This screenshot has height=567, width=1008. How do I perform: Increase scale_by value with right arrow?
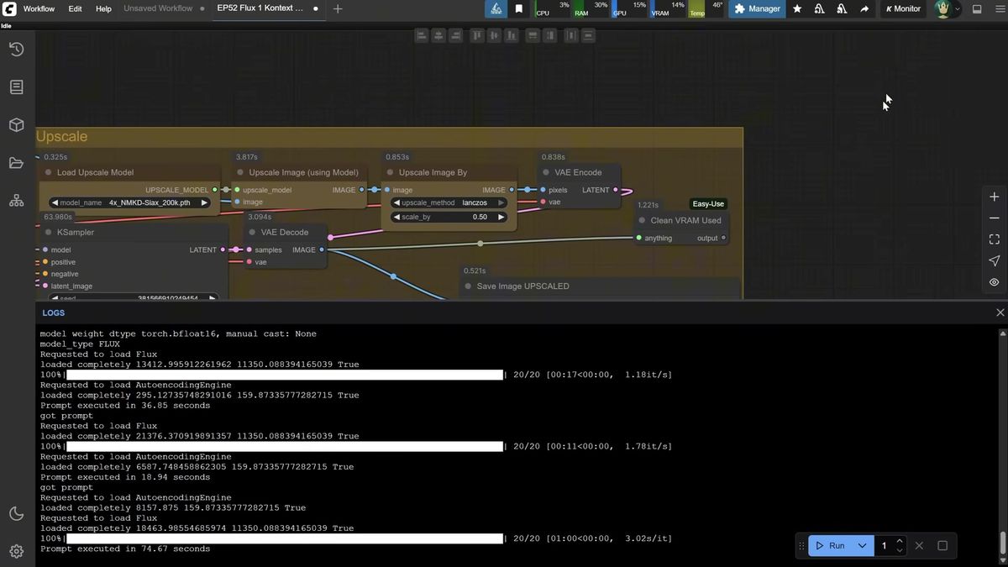pyautogui.click(x=501, y=217)
